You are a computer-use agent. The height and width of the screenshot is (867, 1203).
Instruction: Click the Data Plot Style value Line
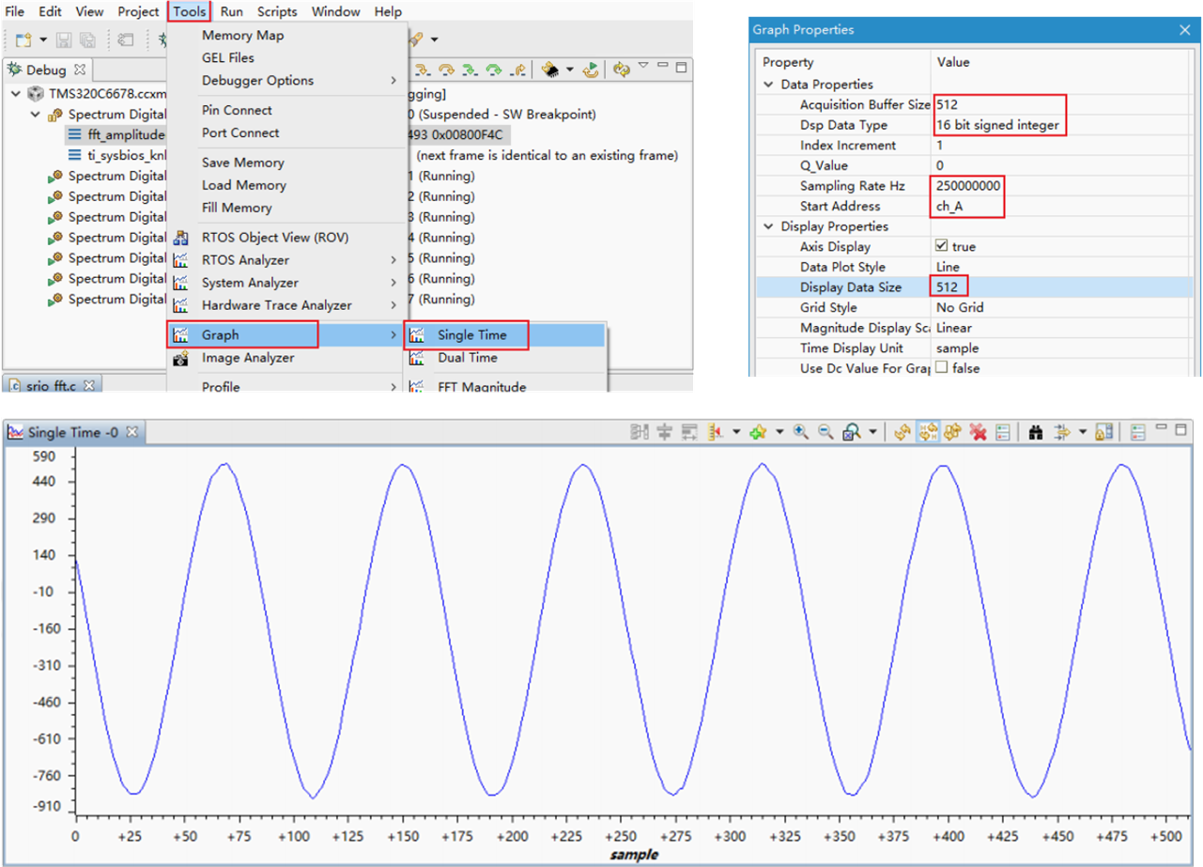(949, 267)
